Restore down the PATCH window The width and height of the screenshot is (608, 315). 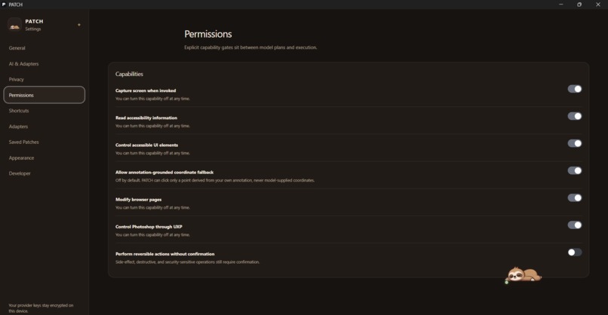tap(579, 5)
